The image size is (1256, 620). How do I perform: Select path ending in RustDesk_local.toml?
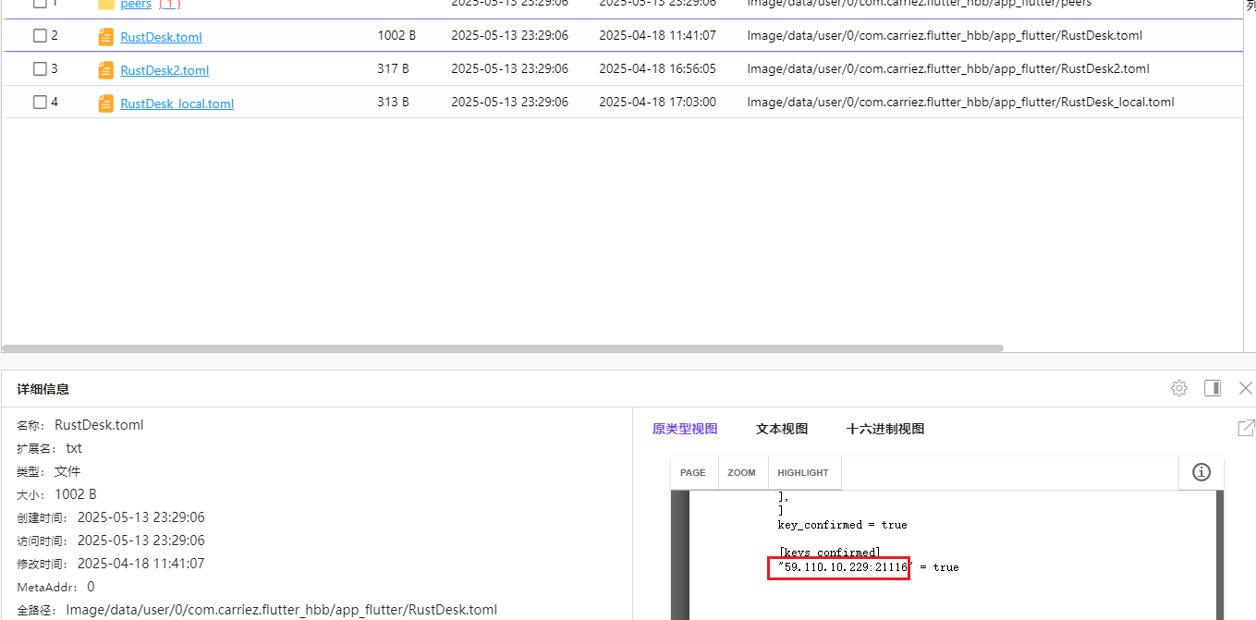(960, 103)
